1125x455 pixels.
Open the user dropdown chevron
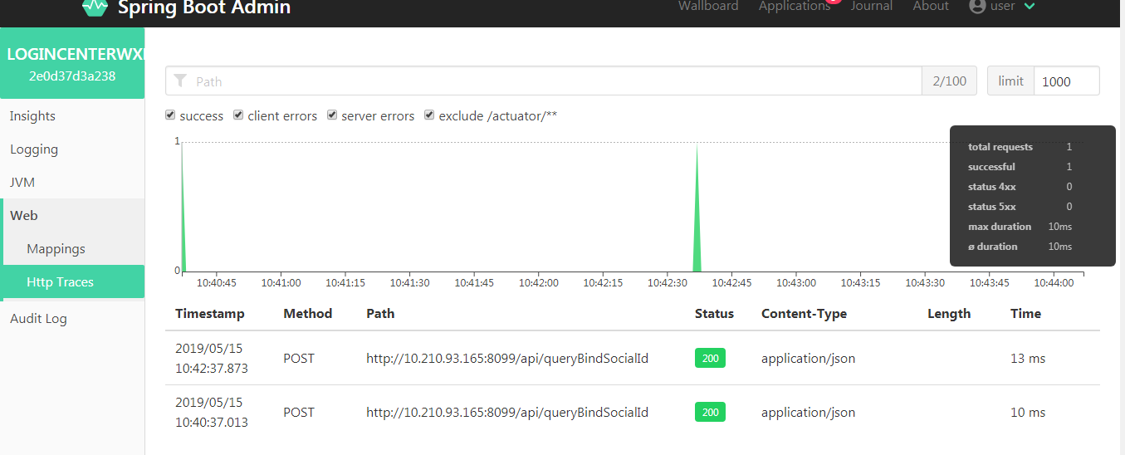[x=1030, y=7]
